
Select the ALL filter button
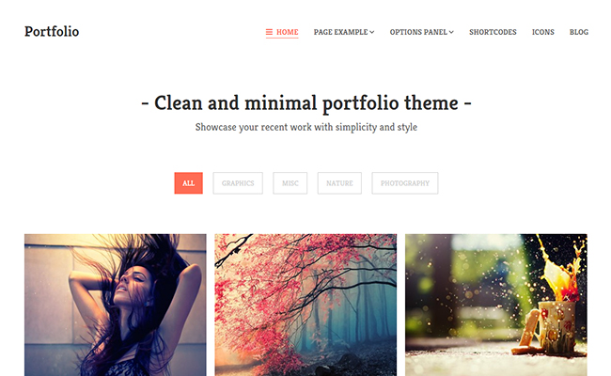pos(189,183)
